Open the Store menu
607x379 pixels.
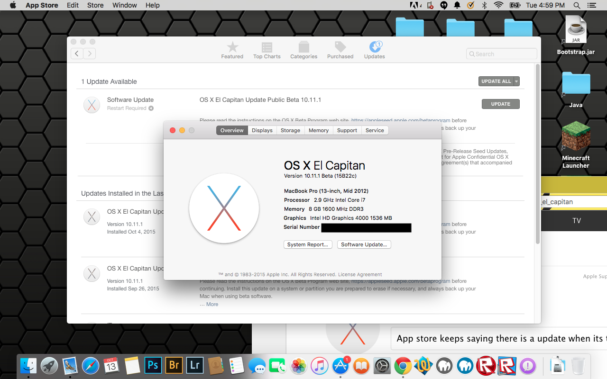pyautogui.click(x=95, y=5)
